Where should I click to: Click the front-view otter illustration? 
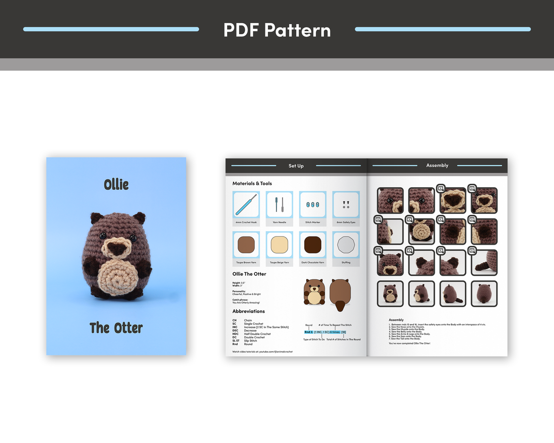click(314, 292)
